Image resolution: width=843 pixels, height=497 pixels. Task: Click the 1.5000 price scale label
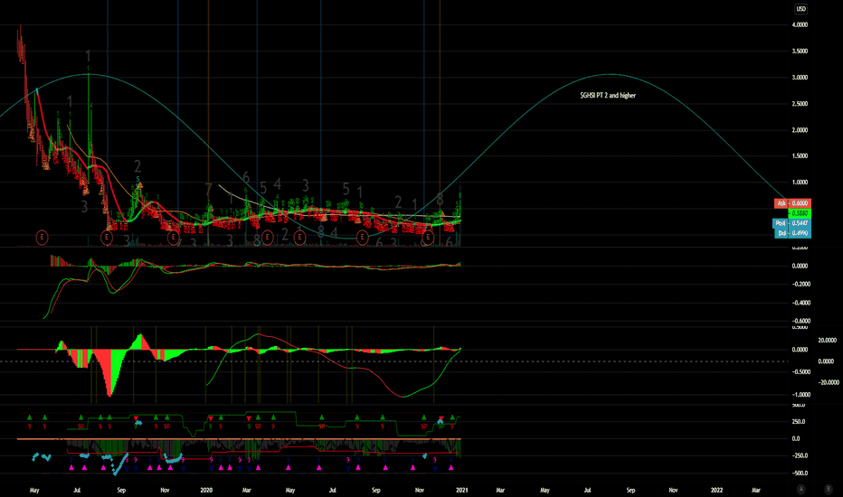pyautogui.click(x=800, y=155)
